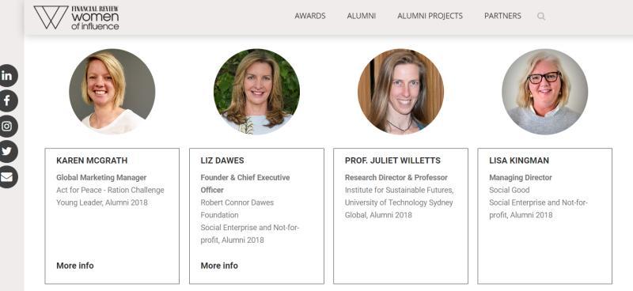Select Liz Dawes' circular portrait
Screen dimensions: 633x291
pyautogui.click(x=256, y=91)
